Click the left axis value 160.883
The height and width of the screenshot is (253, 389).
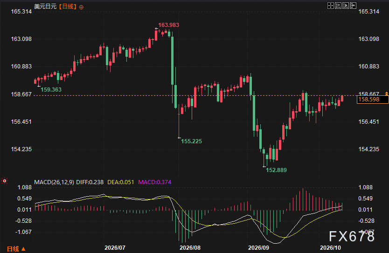[x=21, y=67]
